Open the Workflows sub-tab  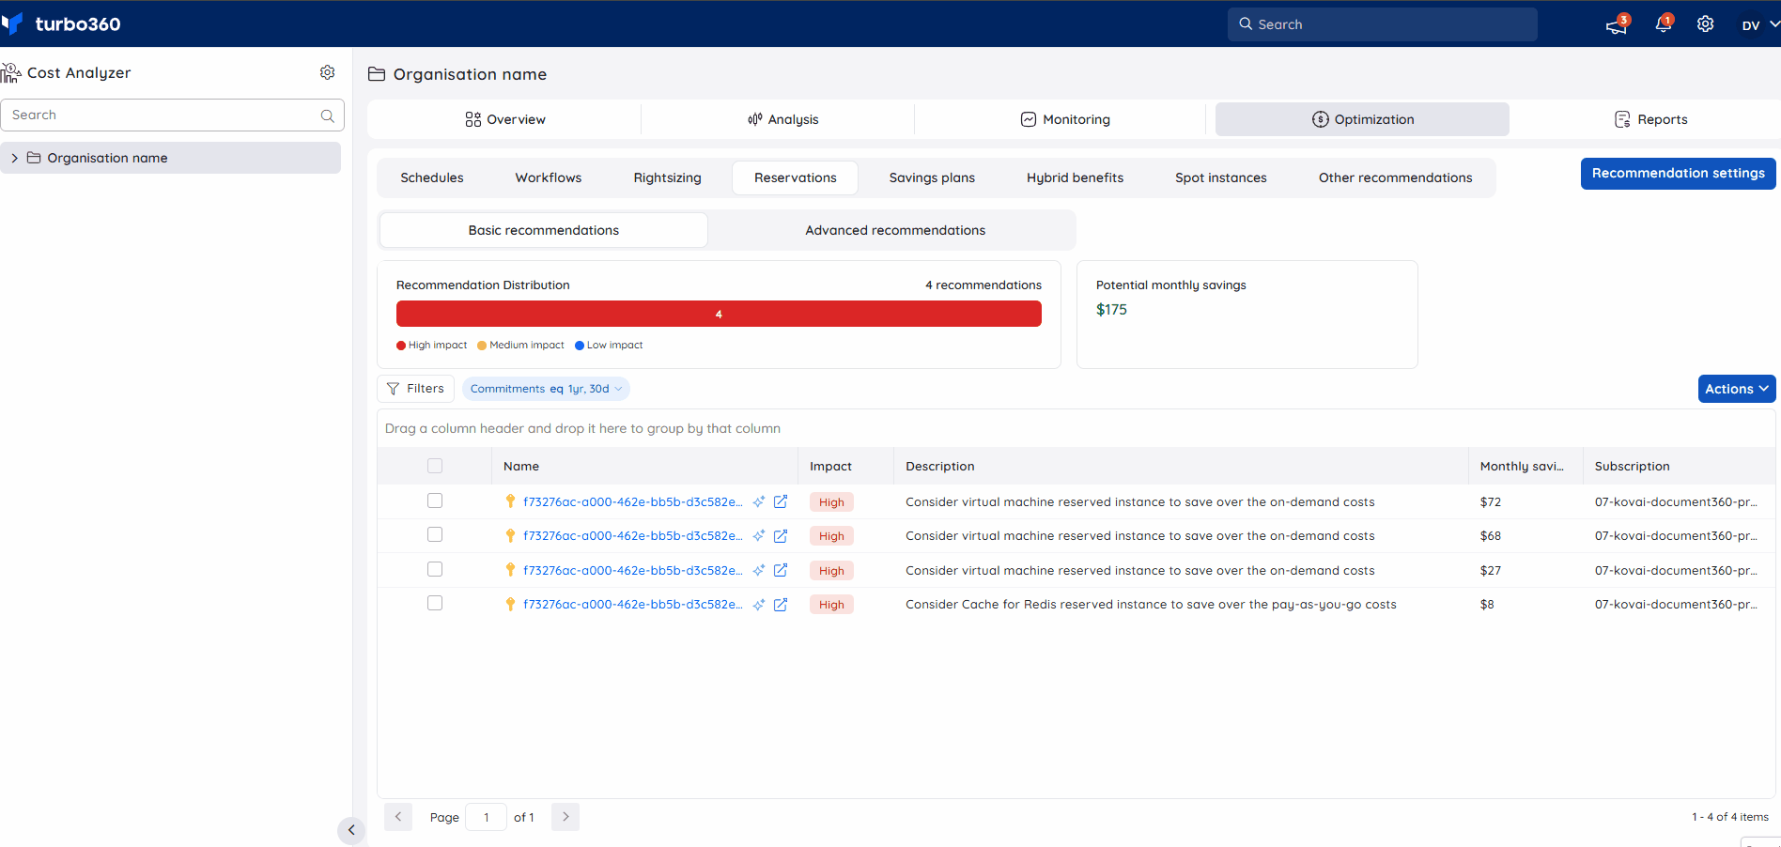pyautogui.click(x=548, y=177)
